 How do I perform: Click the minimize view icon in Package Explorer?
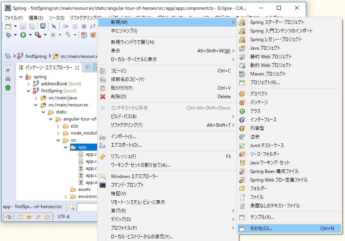(x=88, y=68)
